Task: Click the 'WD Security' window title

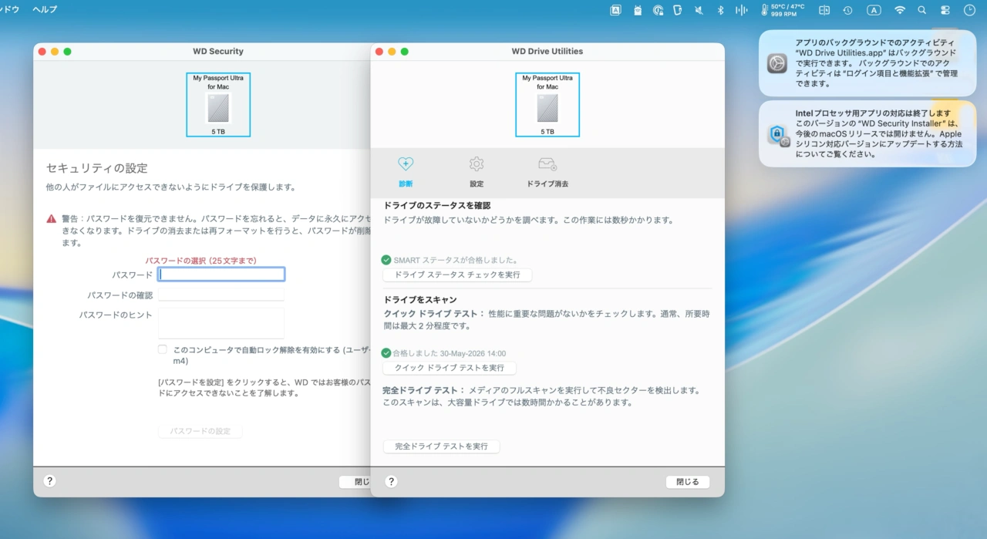Action: point(218,52)
